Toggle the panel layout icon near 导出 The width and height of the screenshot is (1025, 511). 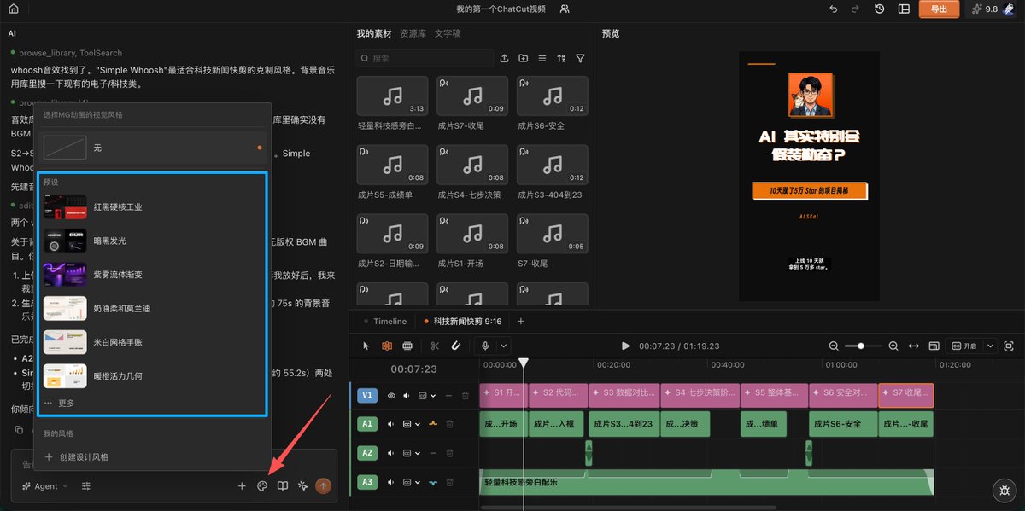coord(903,9)
